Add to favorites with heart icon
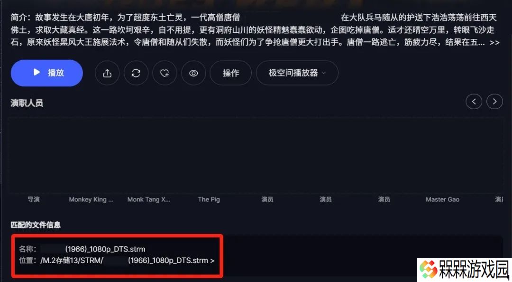The width and height of the screenshot is (512, 282). click(x=165, y=73)
